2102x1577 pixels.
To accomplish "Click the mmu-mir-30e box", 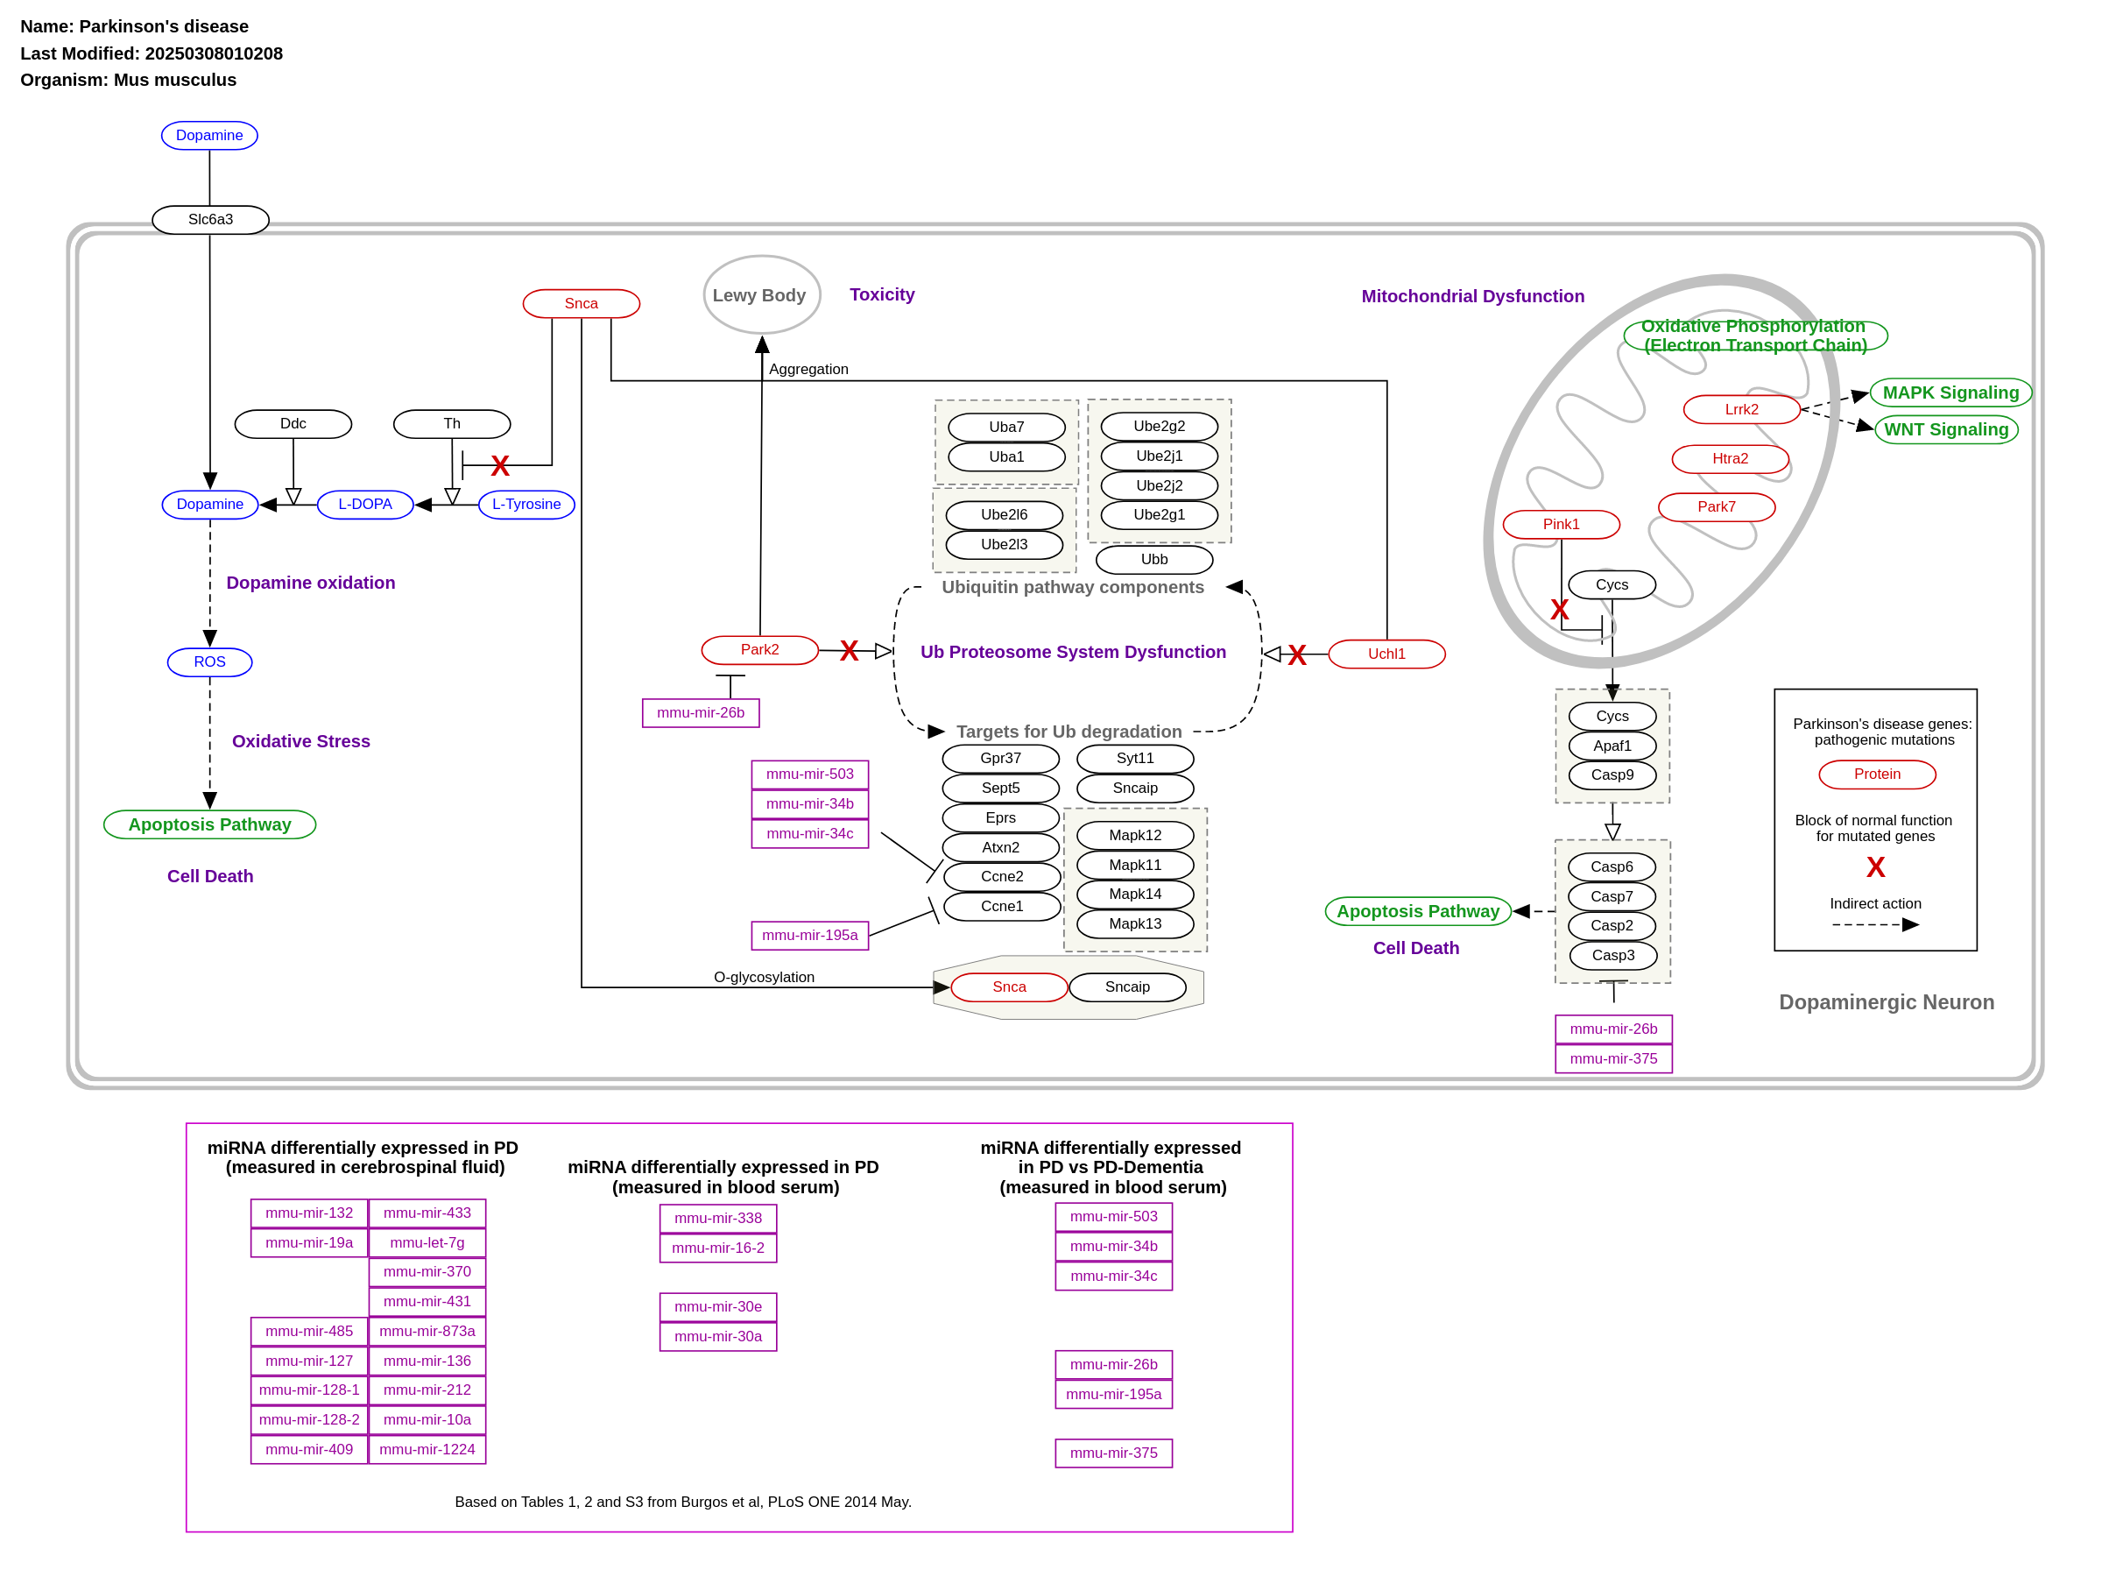I will (x=718, y=1306).
